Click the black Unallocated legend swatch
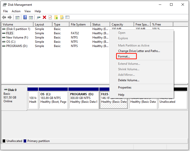 4,141
